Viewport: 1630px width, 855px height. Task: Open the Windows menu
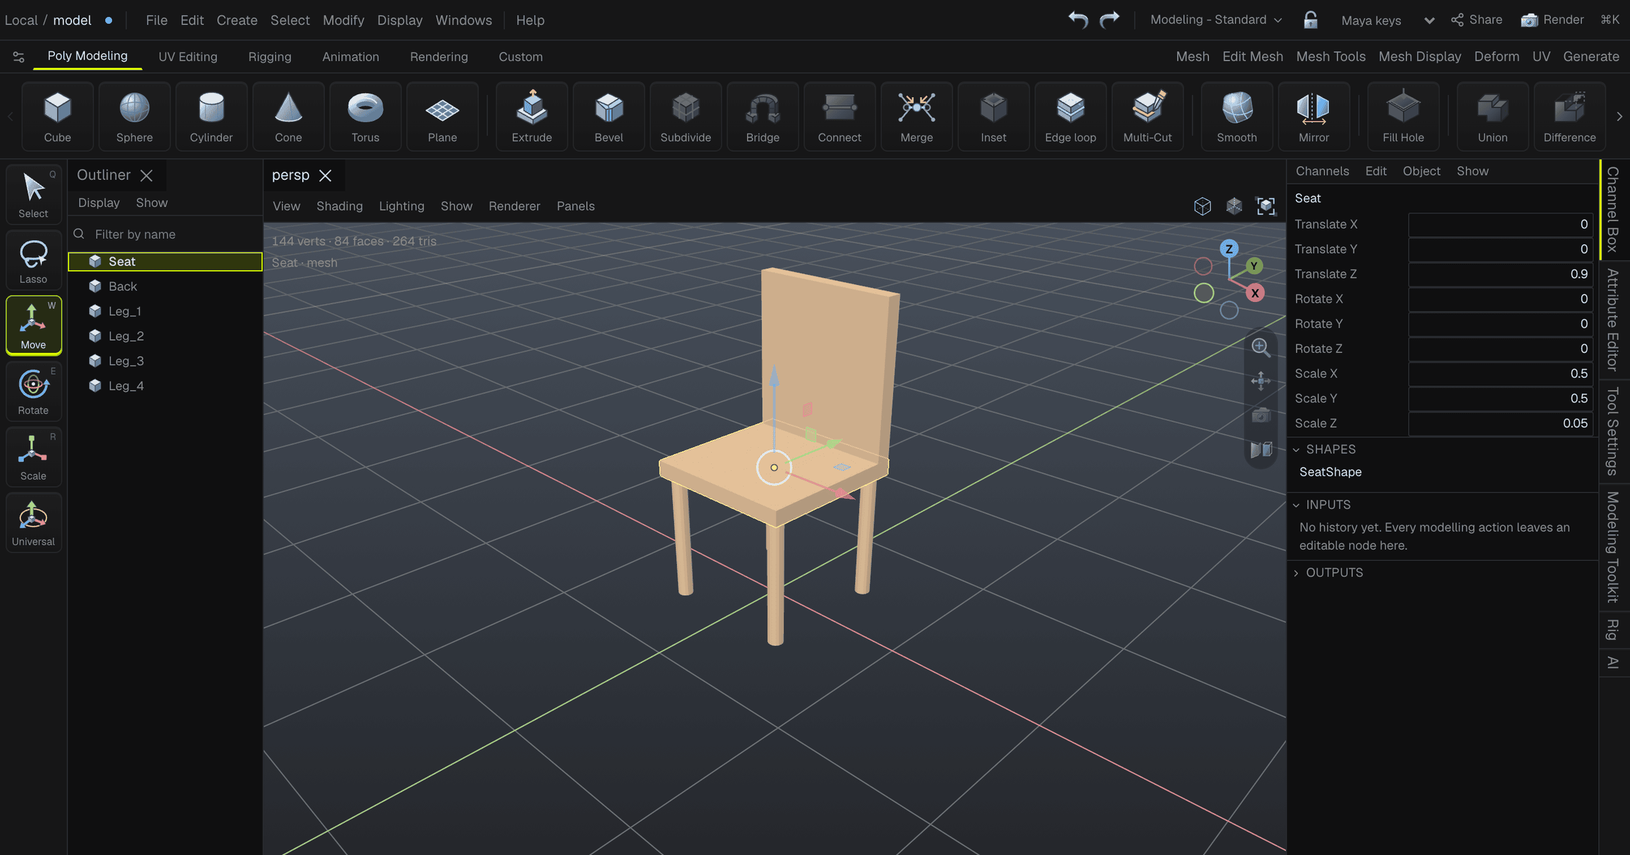tap(464, 20)
